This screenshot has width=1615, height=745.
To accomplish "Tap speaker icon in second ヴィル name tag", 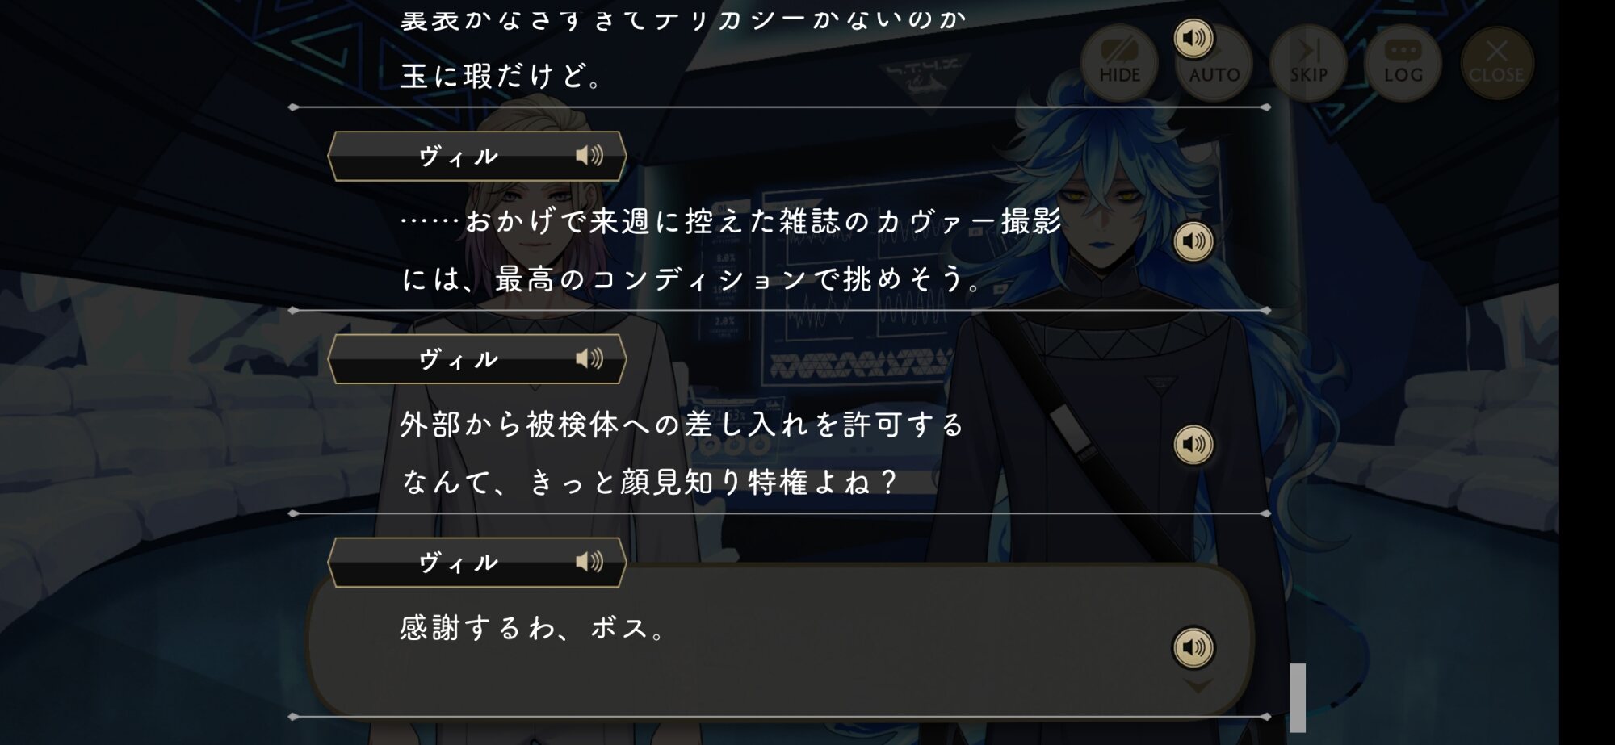I will point(589,358).
